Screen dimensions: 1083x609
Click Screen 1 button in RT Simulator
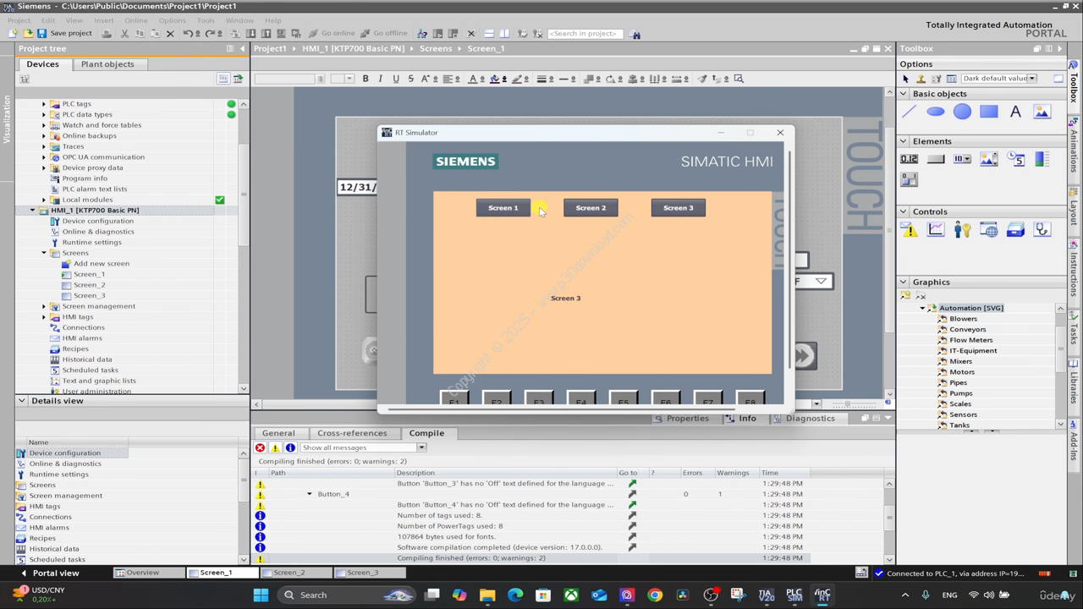click(503, 208)
